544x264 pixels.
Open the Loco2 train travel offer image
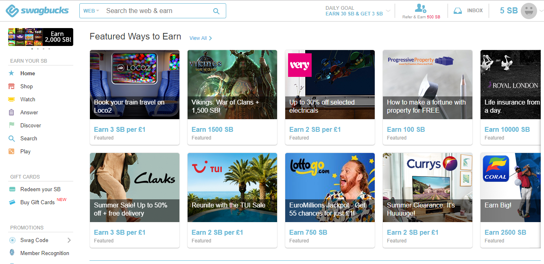(x=135, y=85)
